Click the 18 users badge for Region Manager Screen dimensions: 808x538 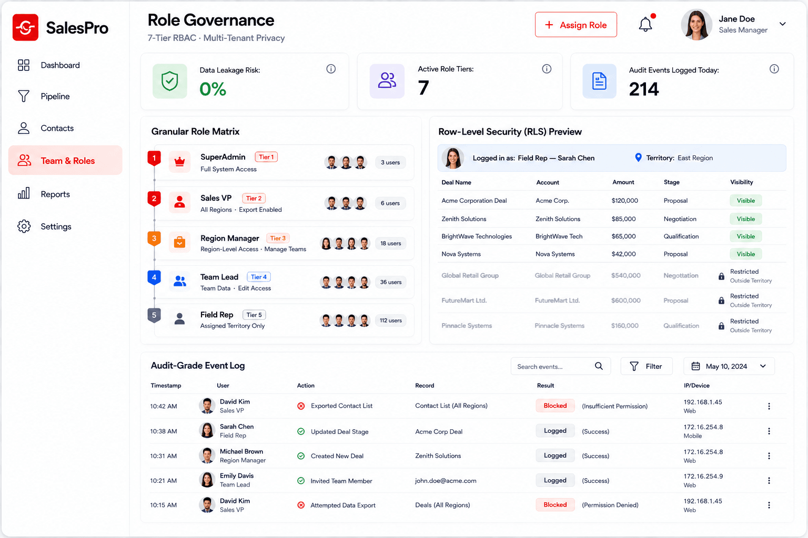(390, 243)
